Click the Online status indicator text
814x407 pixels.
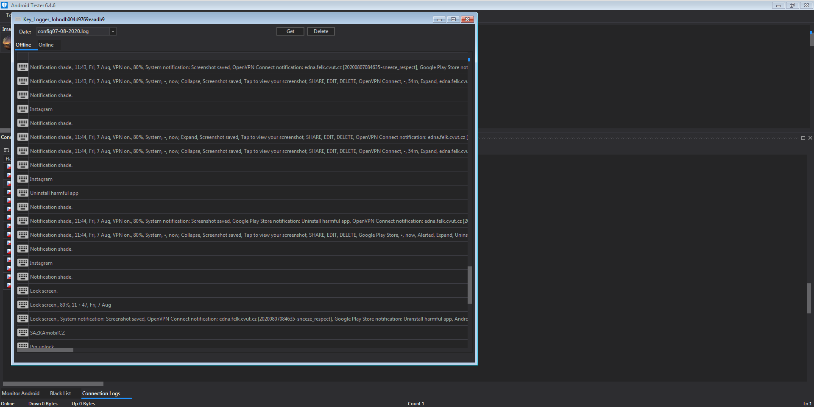tap(8, 404)
